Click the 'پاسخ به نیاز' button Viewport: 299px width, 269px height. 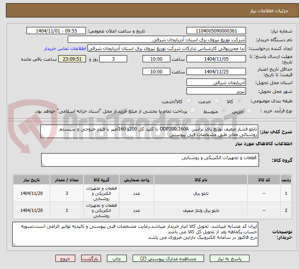(x=229, y=259)
